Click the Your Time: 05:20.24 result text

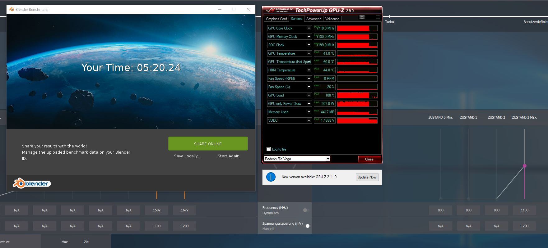point(131,68)
